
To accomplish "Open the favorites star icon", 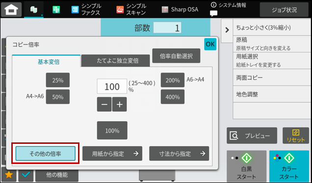I will (x=9, y=175).
